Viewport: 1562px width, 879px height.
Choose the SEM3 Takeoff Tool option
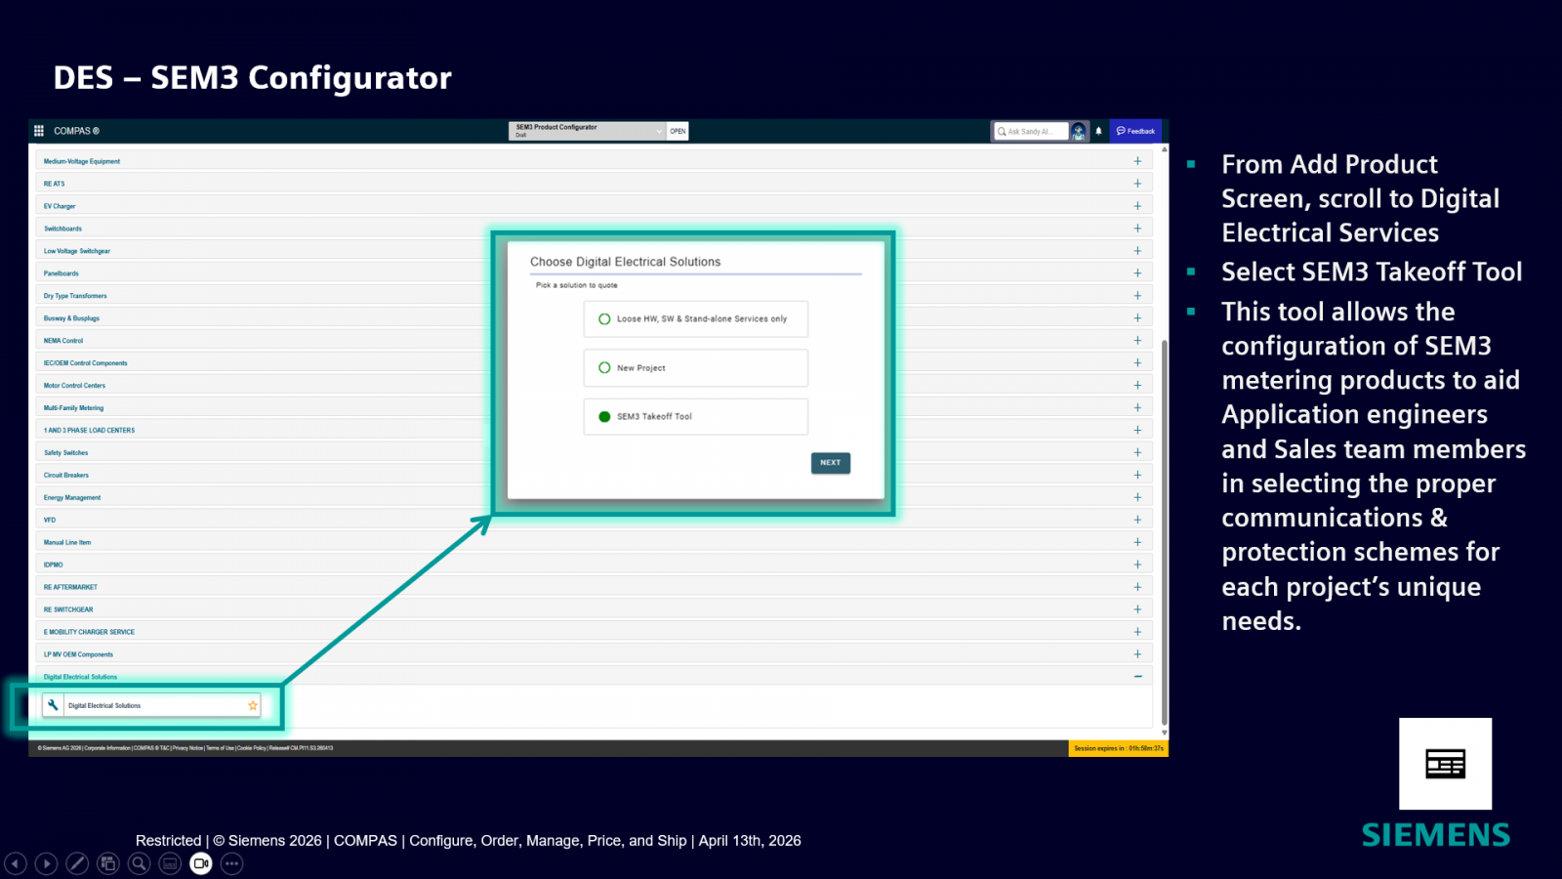tap(604, 417)
